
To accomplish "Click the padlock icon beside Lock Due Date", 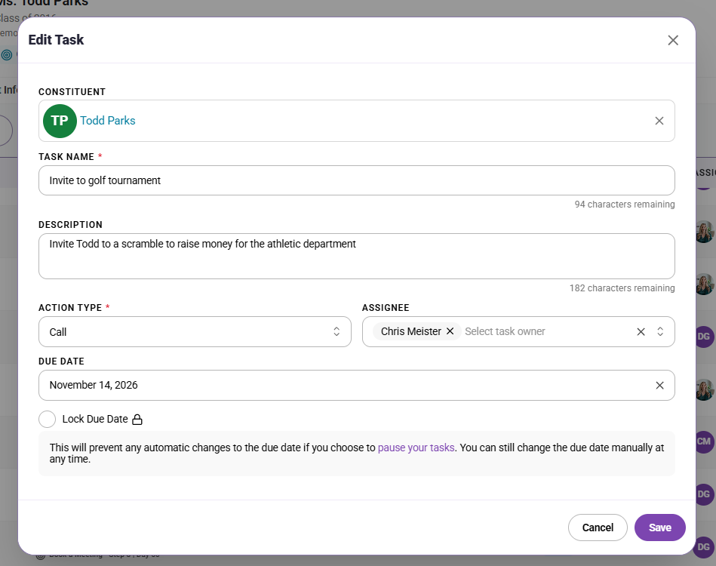I will tap(137, 420).
